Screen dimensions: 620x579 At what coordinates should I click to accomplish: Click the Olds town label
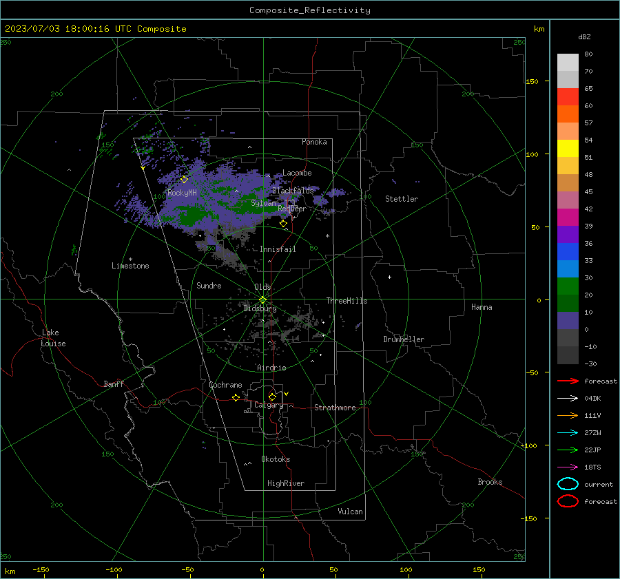pyautogui.click(x=262, y=287)
